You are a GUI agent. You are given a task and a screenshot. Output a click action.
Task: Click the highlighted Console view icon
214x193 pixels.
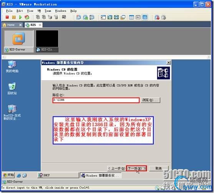[x=145, y=17]
